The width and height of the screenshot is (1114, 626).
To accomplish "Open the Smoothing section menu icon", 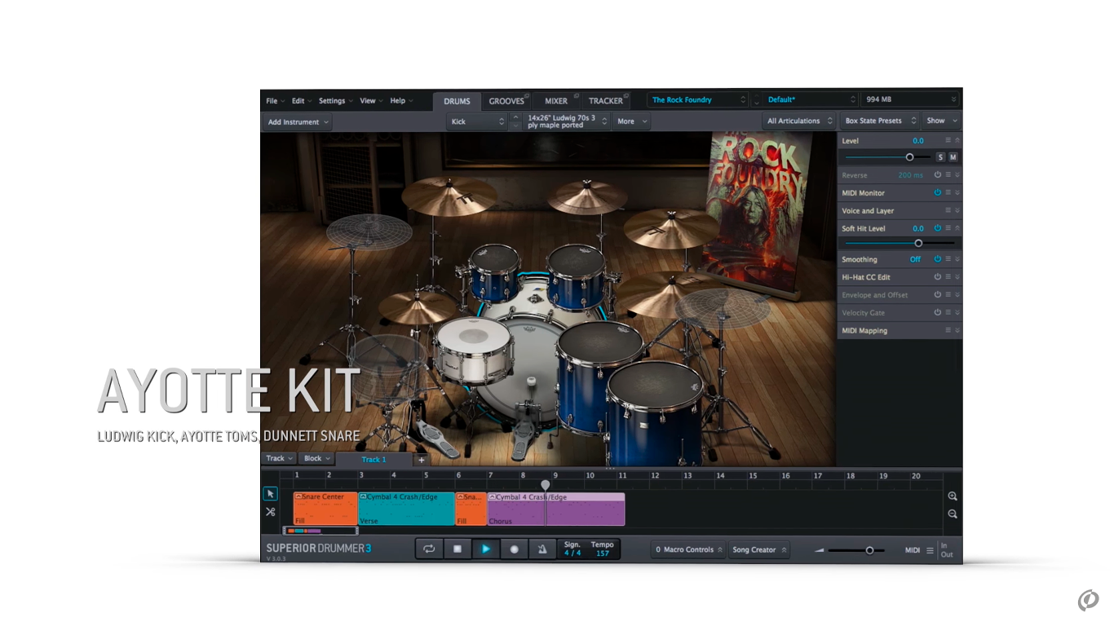I will click(948, 259).
